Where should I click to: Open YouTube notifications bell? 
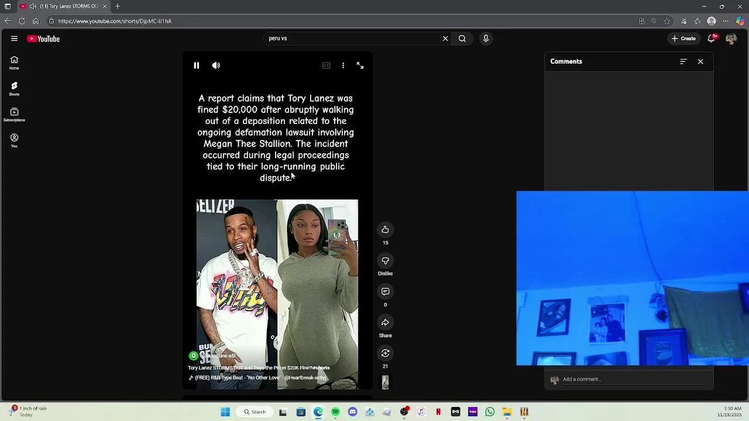coord(712,39)
